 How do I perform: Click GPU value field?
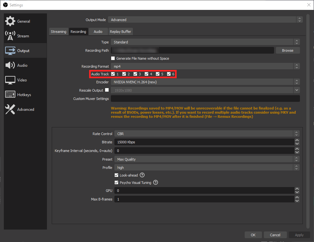point(204,191)
